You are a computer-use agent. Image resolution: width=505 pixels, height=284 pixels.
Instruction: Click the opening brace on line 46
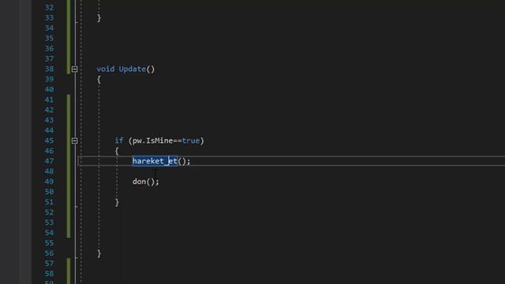point(117,151)
